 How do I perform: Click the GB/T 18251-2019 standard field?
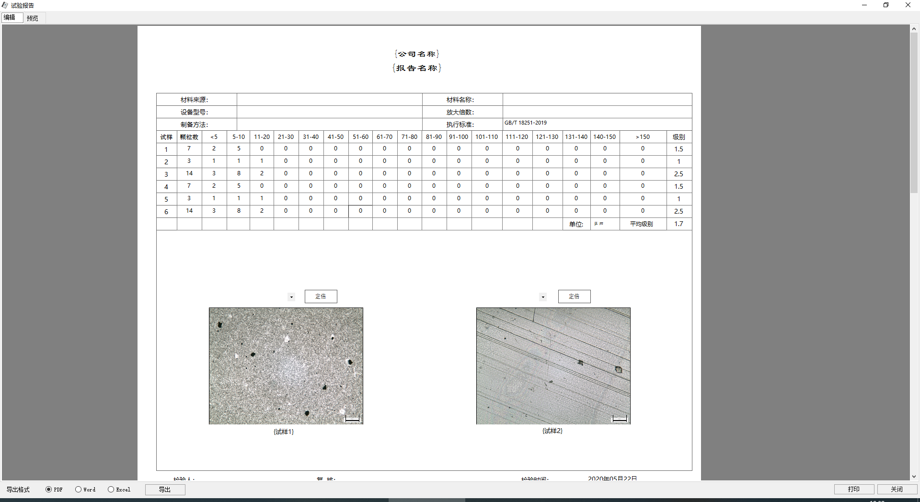597,124
